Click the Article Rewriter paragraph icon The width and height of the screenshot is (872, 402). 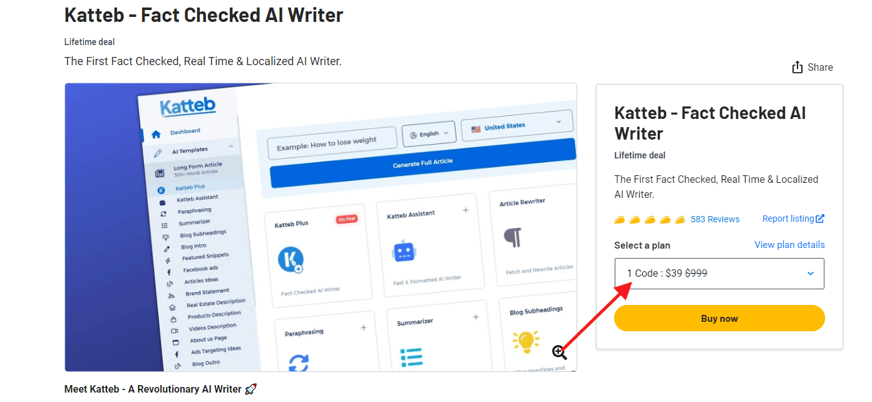point(513,238)
